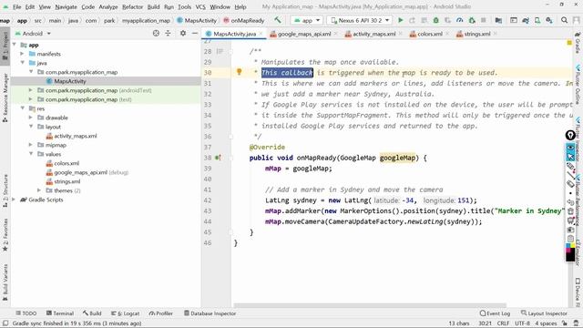
Task: Expand the themes (2) node
Action: pos(39,190)
